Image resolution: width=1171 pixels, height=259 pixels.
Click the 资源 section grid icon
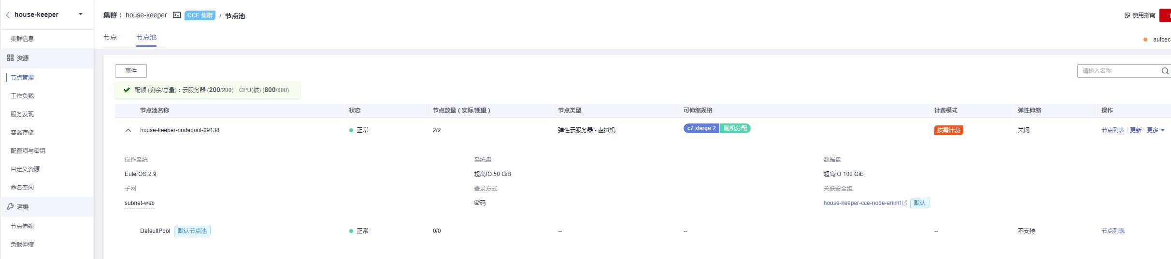10,58
